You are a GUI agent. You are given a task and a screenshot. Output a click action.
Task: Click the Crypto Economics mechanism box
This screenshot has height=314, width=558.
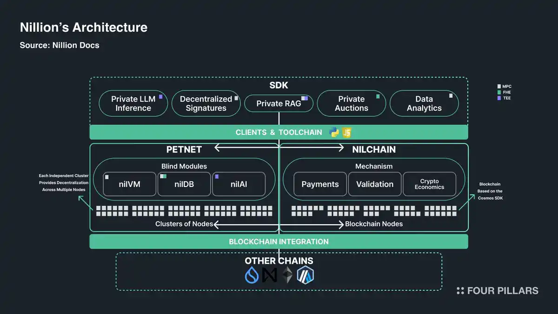(x=429, y=184)
